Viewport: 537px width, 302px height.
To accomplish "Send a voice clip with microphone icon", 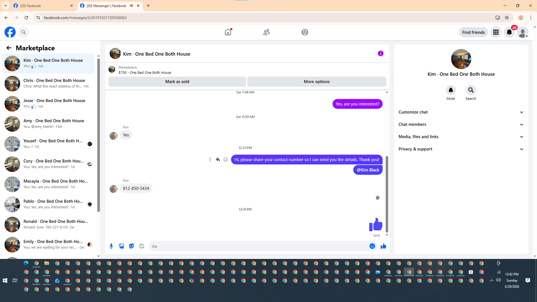I will coord(111,246).
